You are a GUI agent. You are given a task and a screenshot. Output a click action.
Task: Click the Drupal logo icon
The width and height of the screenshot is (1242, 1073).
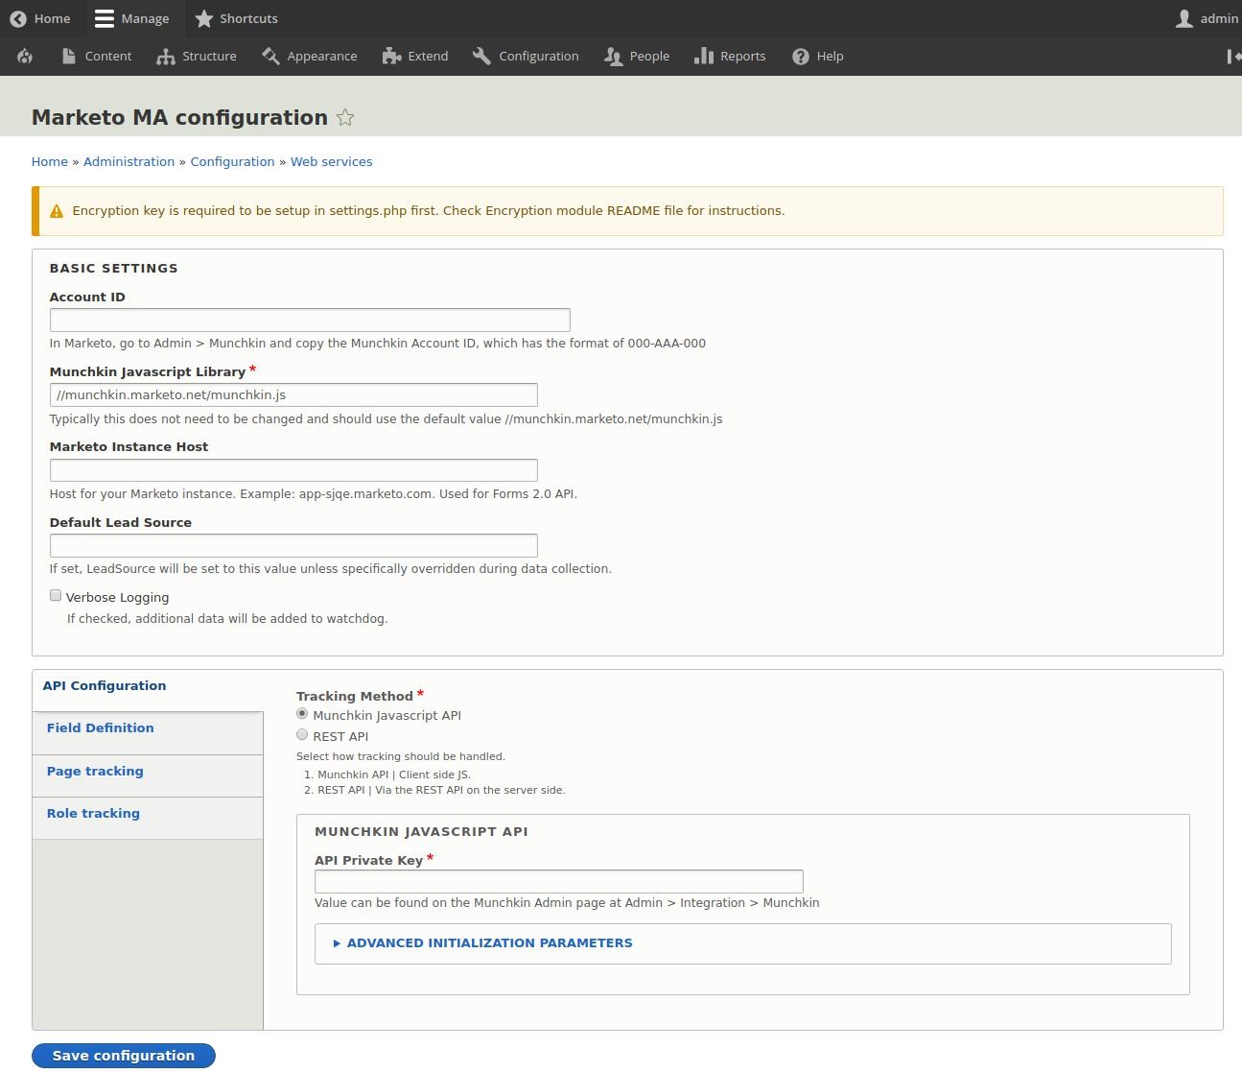[25, 56]
